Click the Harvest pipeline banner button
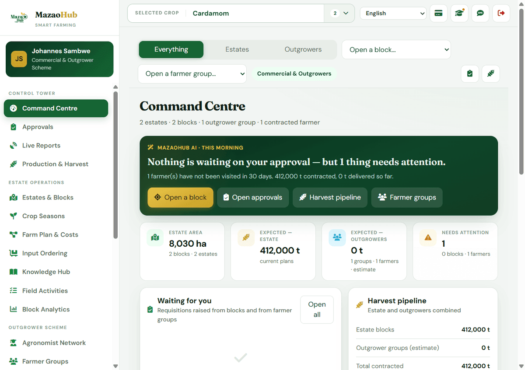The height and width of the screenshot is (370, 525). 330,197
